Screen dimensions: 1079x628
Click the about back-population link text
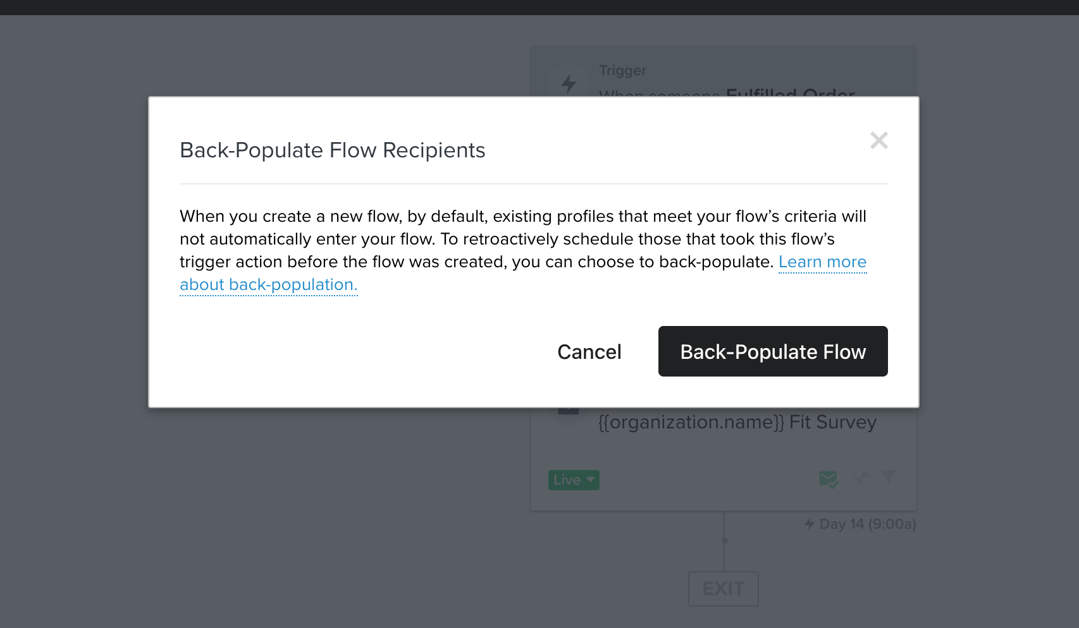tap(269, 285)
